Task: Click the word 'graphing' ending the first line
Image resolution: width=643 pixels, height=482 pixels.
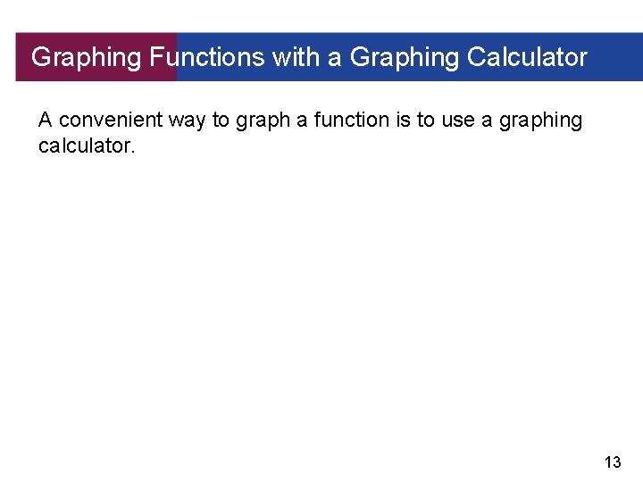Action: (540, 121)
